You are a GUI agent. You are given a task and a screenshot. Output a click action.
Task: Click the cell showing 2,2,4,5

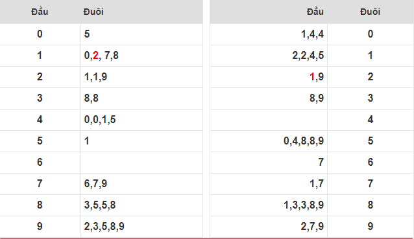pyautogui.click(x=269, y=56)
